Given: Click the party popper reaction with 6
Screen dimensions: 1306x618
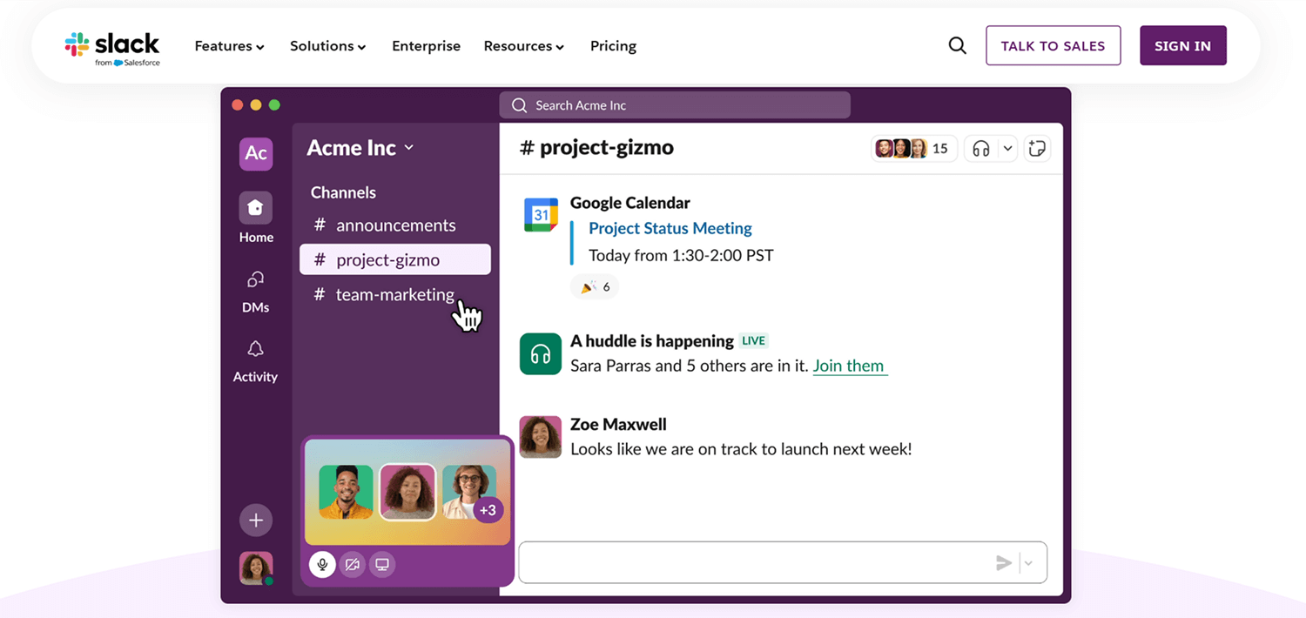Looking at the screenshot, I should click(x=595, y=286).
